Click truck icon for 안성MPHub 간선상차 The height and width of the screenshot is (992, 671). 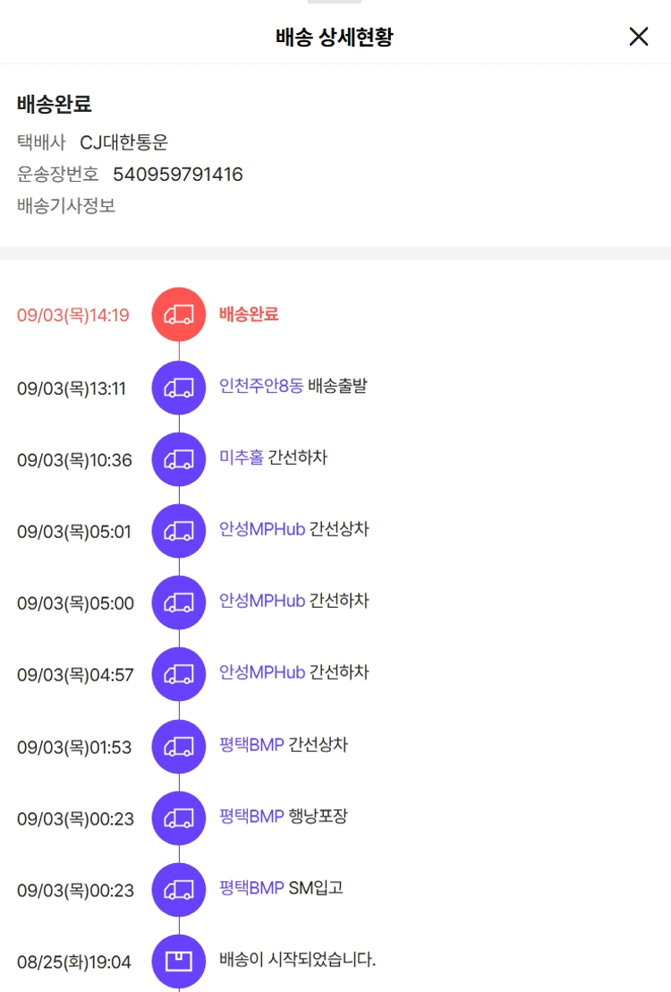pos(179,531)
